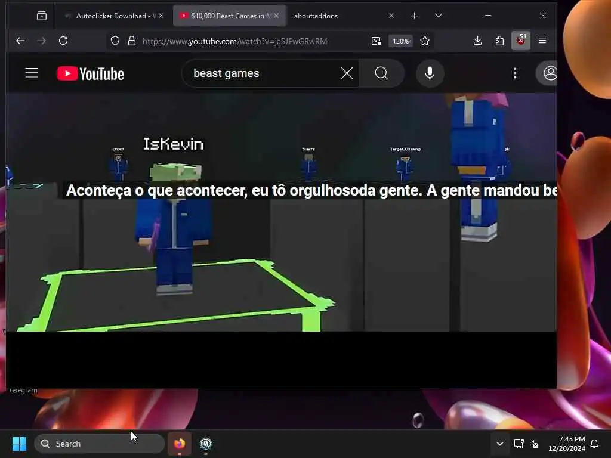Screen dimensions: 611x458
Task: Open Firefox downloads panel
Action: 478,41
